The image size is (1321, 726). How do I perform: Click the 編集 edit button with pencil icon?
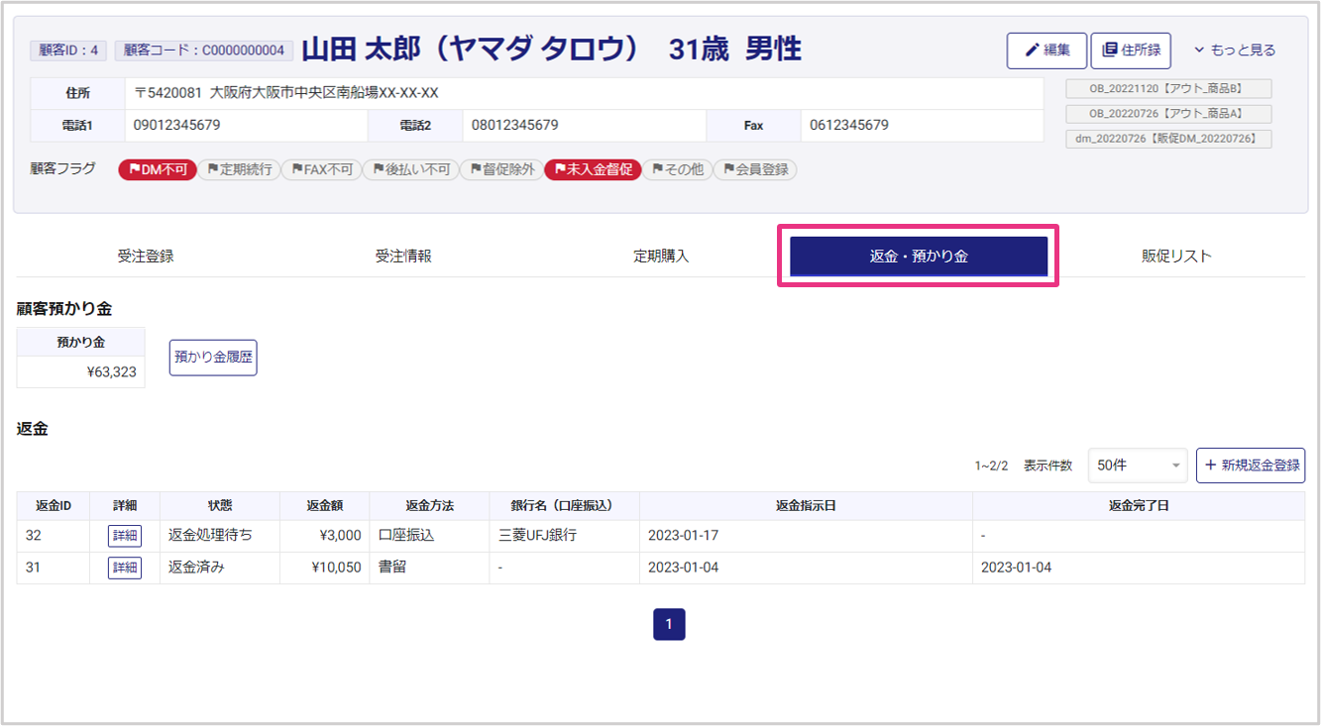(1046, 51)
